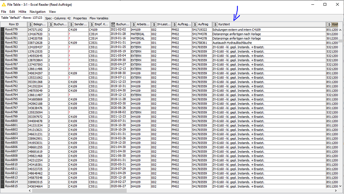Screen dimensions: 344x194
Task: Click the string type icon on the Kurztext column
Action: (x=215, y=24)
